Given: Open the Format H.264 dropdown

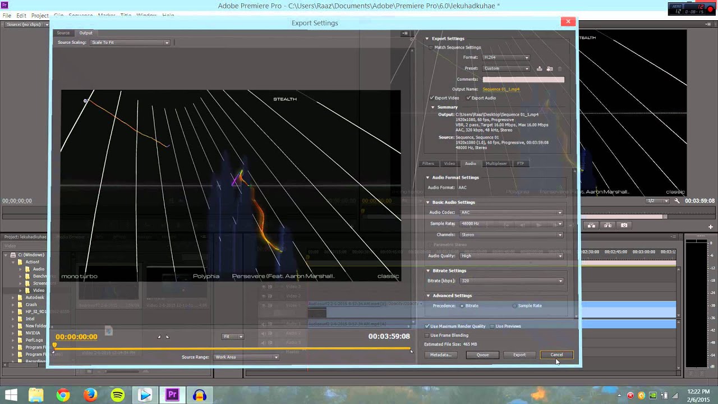Looking at the screenshot, I should (x=506, y=57).
